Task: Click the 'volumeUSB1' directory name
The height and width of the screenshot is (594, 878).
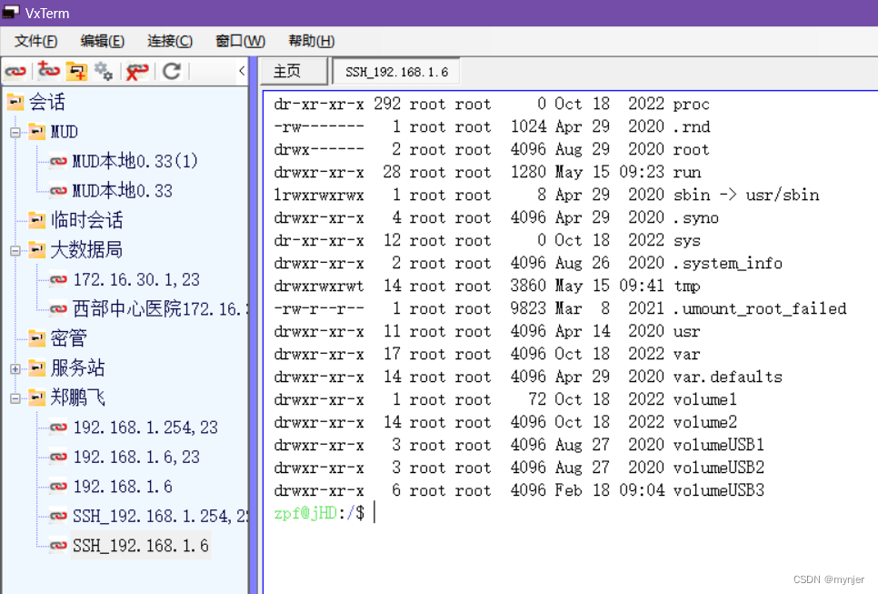Action: (x=718, y=445)
